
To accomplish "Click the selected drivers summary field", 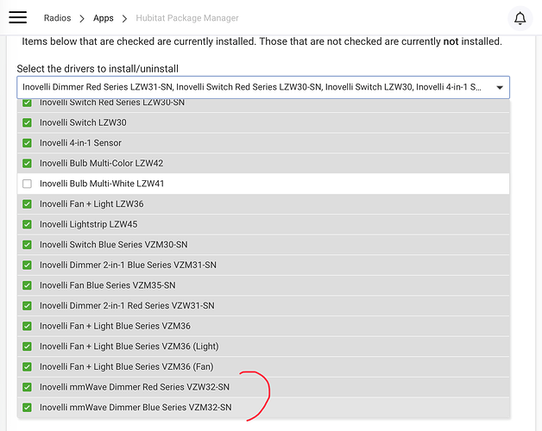I will (x=263, y=87).
